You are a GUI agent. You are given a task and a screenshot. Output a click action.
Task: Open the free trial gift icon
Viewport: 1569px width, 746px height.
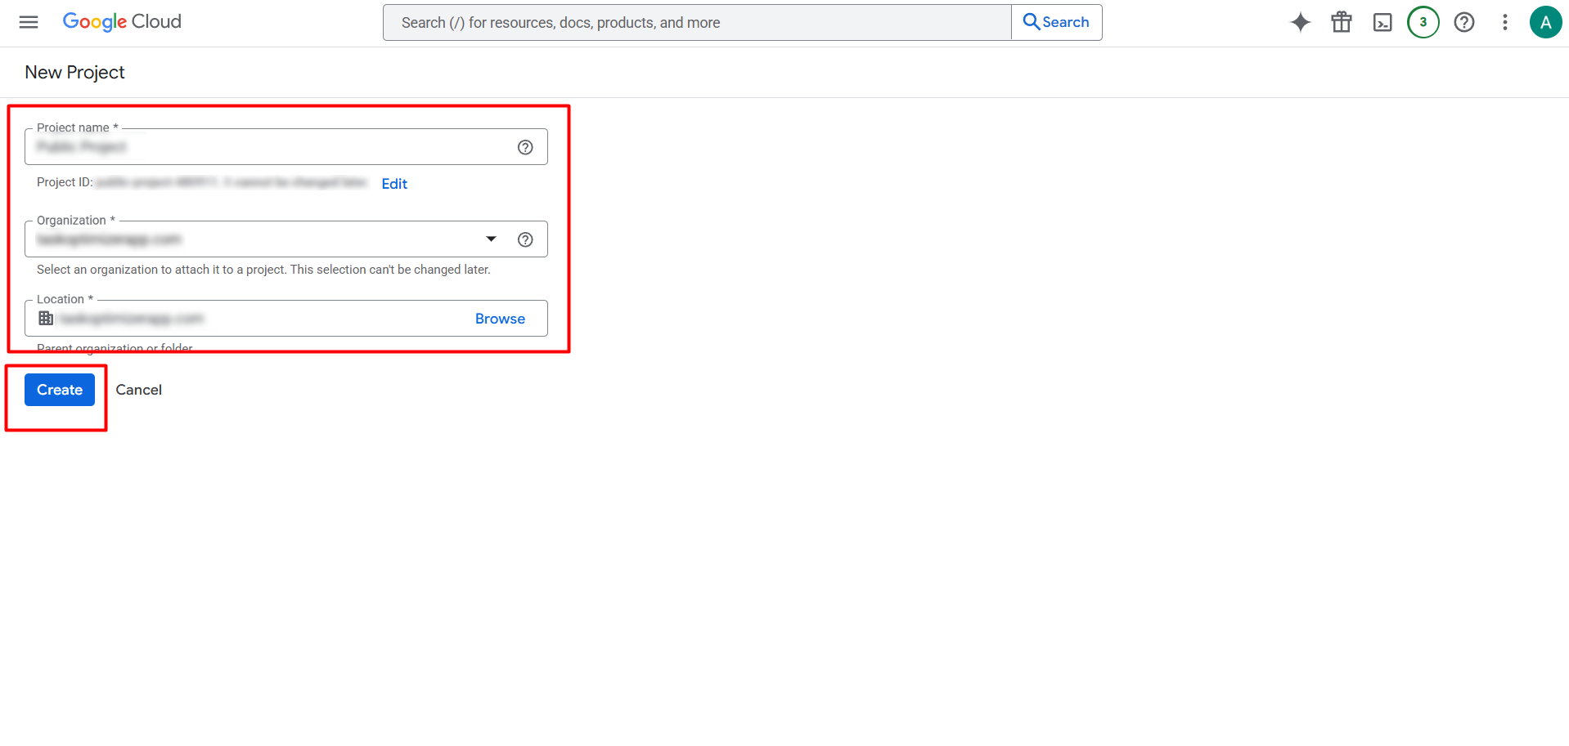point(1342,22)
